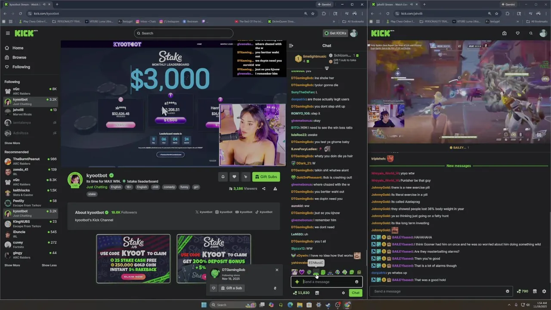Click the KICK logo in the left window
Screen dimensions: 551x310
click(x=25, y=33)
